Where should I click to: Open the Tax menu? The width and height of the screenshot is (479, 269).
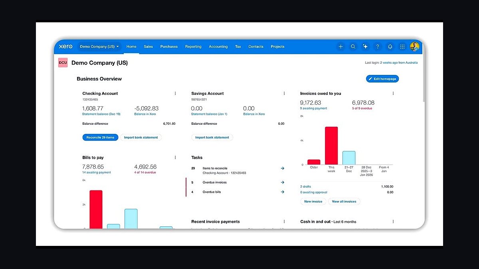[x=238, y=47]
